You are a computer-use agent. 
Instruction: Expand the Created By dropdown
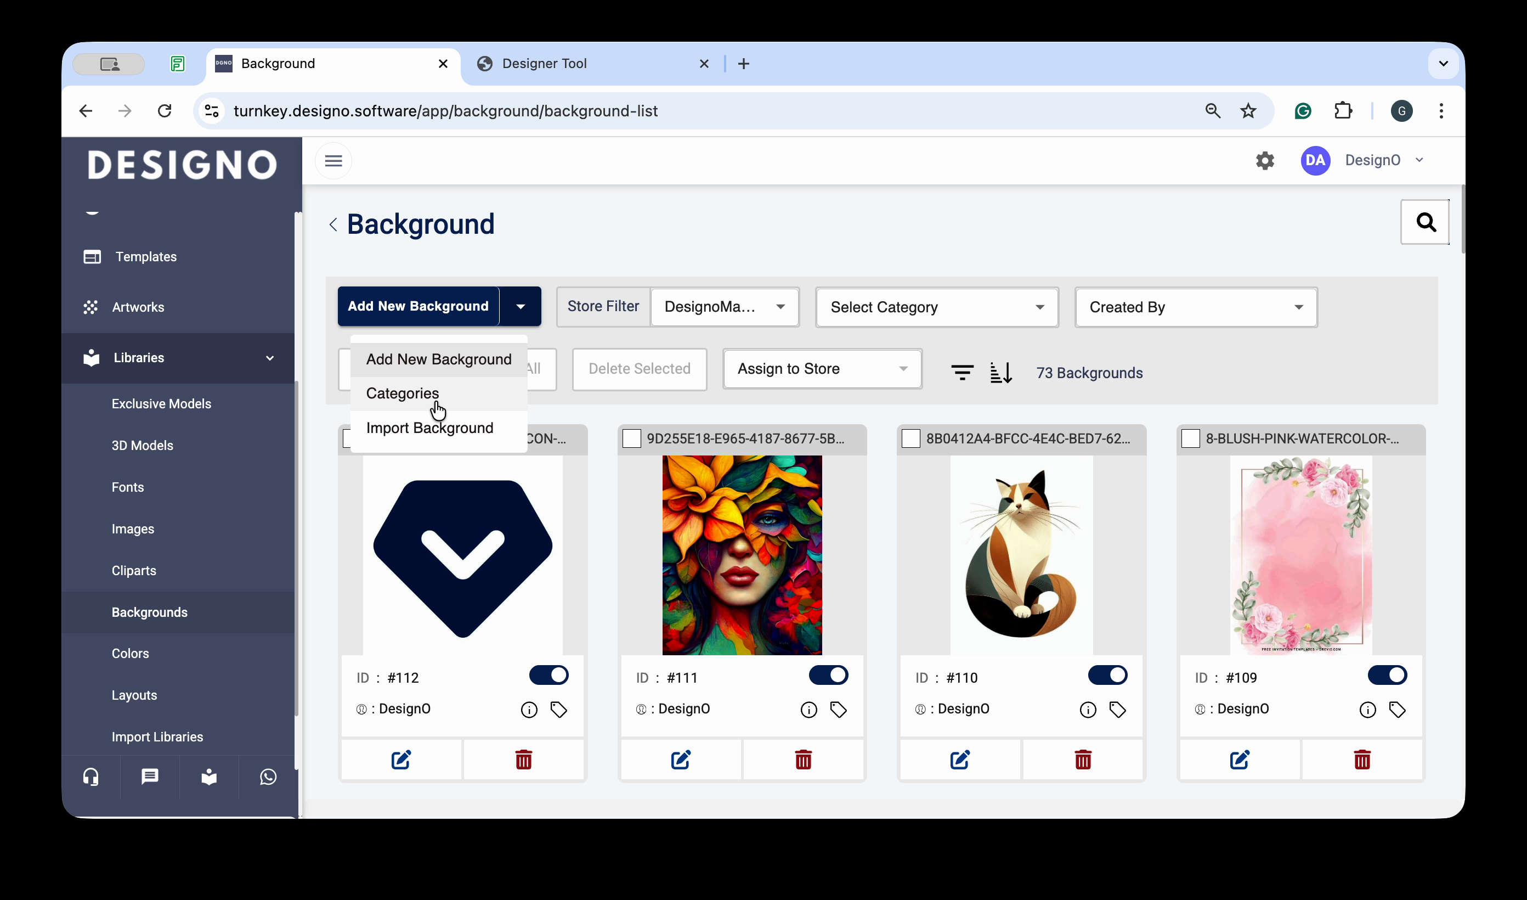[x=1195, y=307]
